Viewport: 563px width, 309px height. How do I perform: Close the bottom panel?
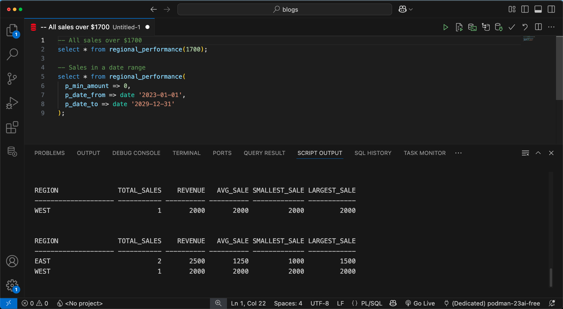(551, 153)
